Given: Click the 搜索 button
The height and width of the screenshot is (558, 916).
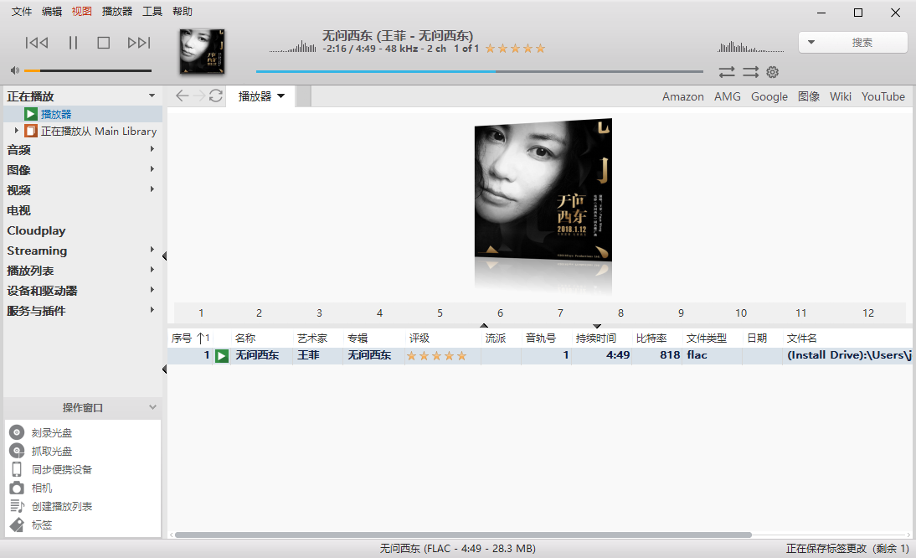Looking at the screenshot, I should [x=862, y=42].
